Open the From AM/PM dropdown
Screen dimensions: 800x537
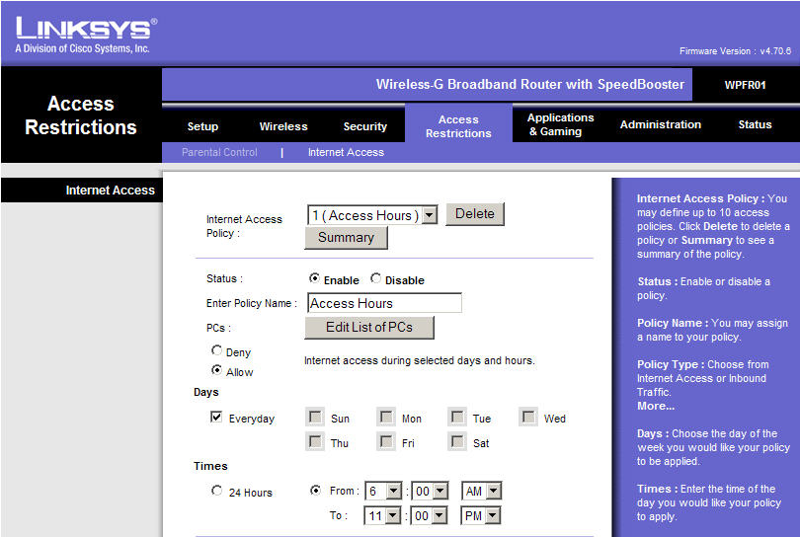[x=493, y=491]
